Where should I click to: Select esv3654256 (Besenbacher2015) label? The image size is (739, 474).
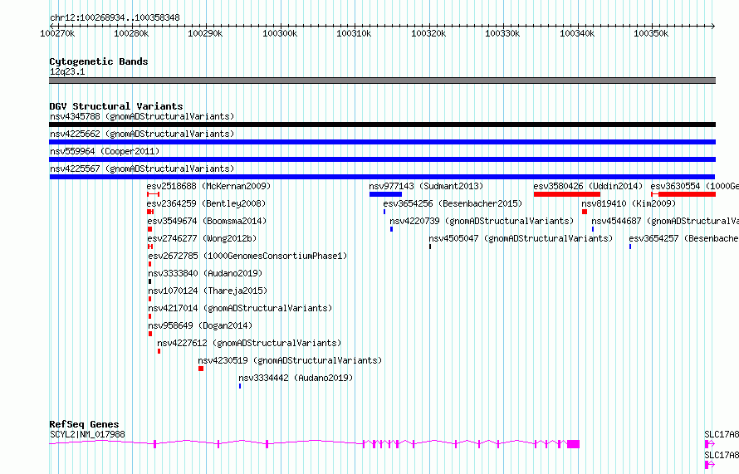[x=453, y=203]
